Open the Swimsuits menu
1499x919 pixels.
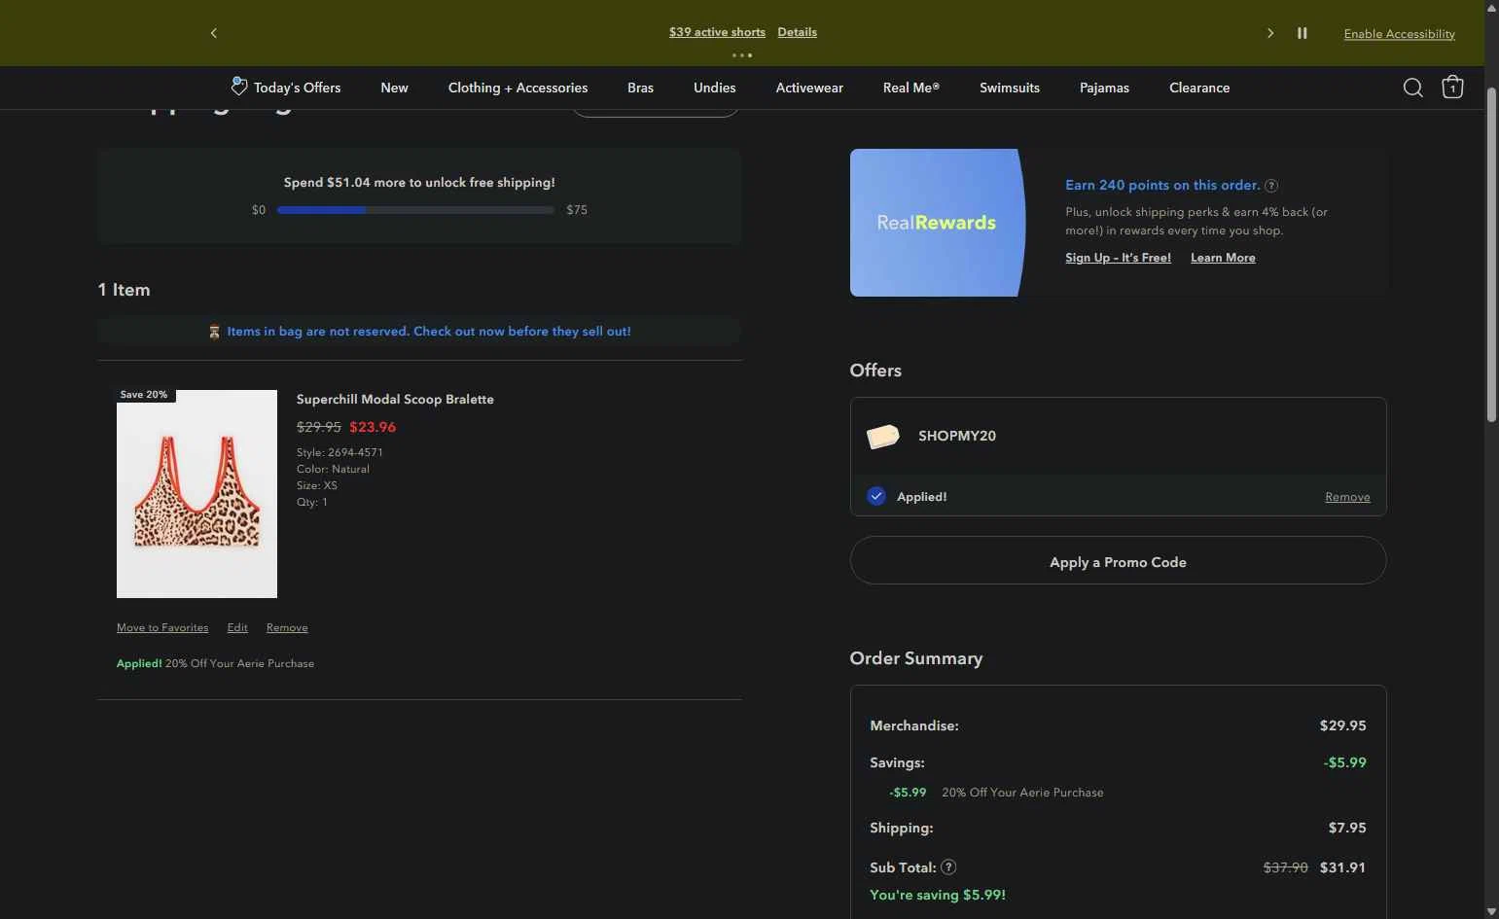[x=1010, y=88]
